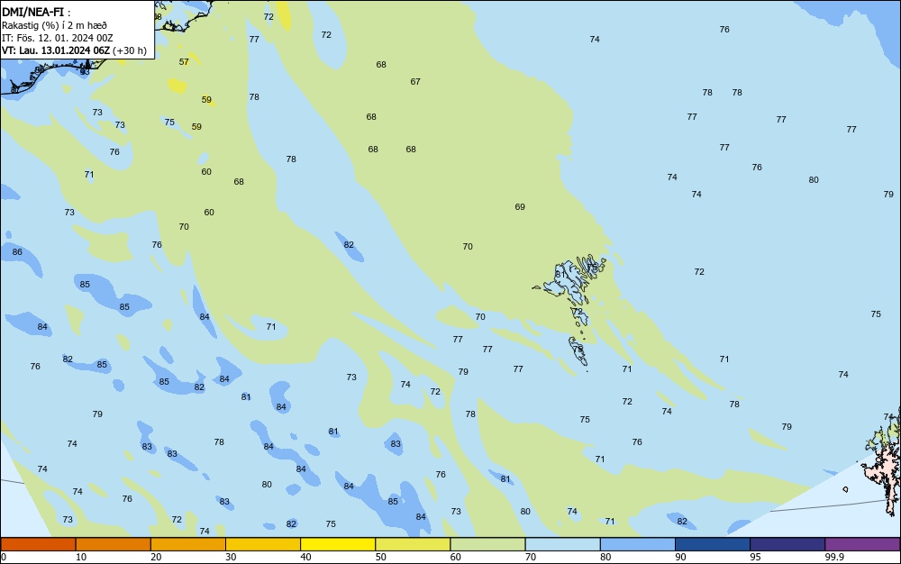
Task: Click the '30' legend scale label
Action: (x=231, y=557)
